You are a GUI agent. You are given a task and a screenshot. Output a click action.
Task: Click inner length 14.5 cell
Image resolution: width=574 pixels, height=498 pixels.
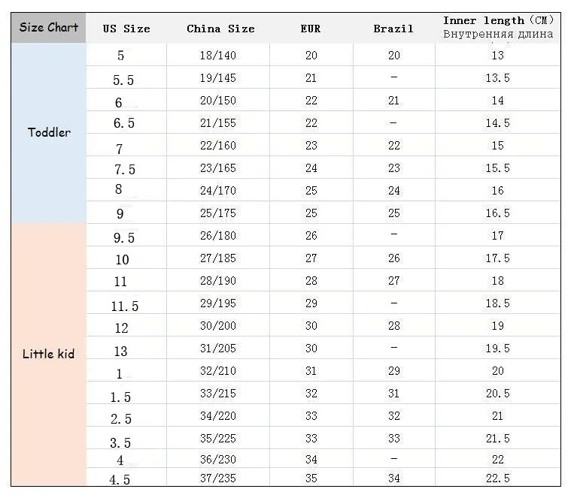(498, 123)
